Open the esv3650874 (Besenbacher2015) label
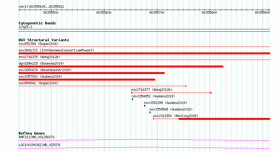This screenshot has width=279, height=152. pos(45,70)
